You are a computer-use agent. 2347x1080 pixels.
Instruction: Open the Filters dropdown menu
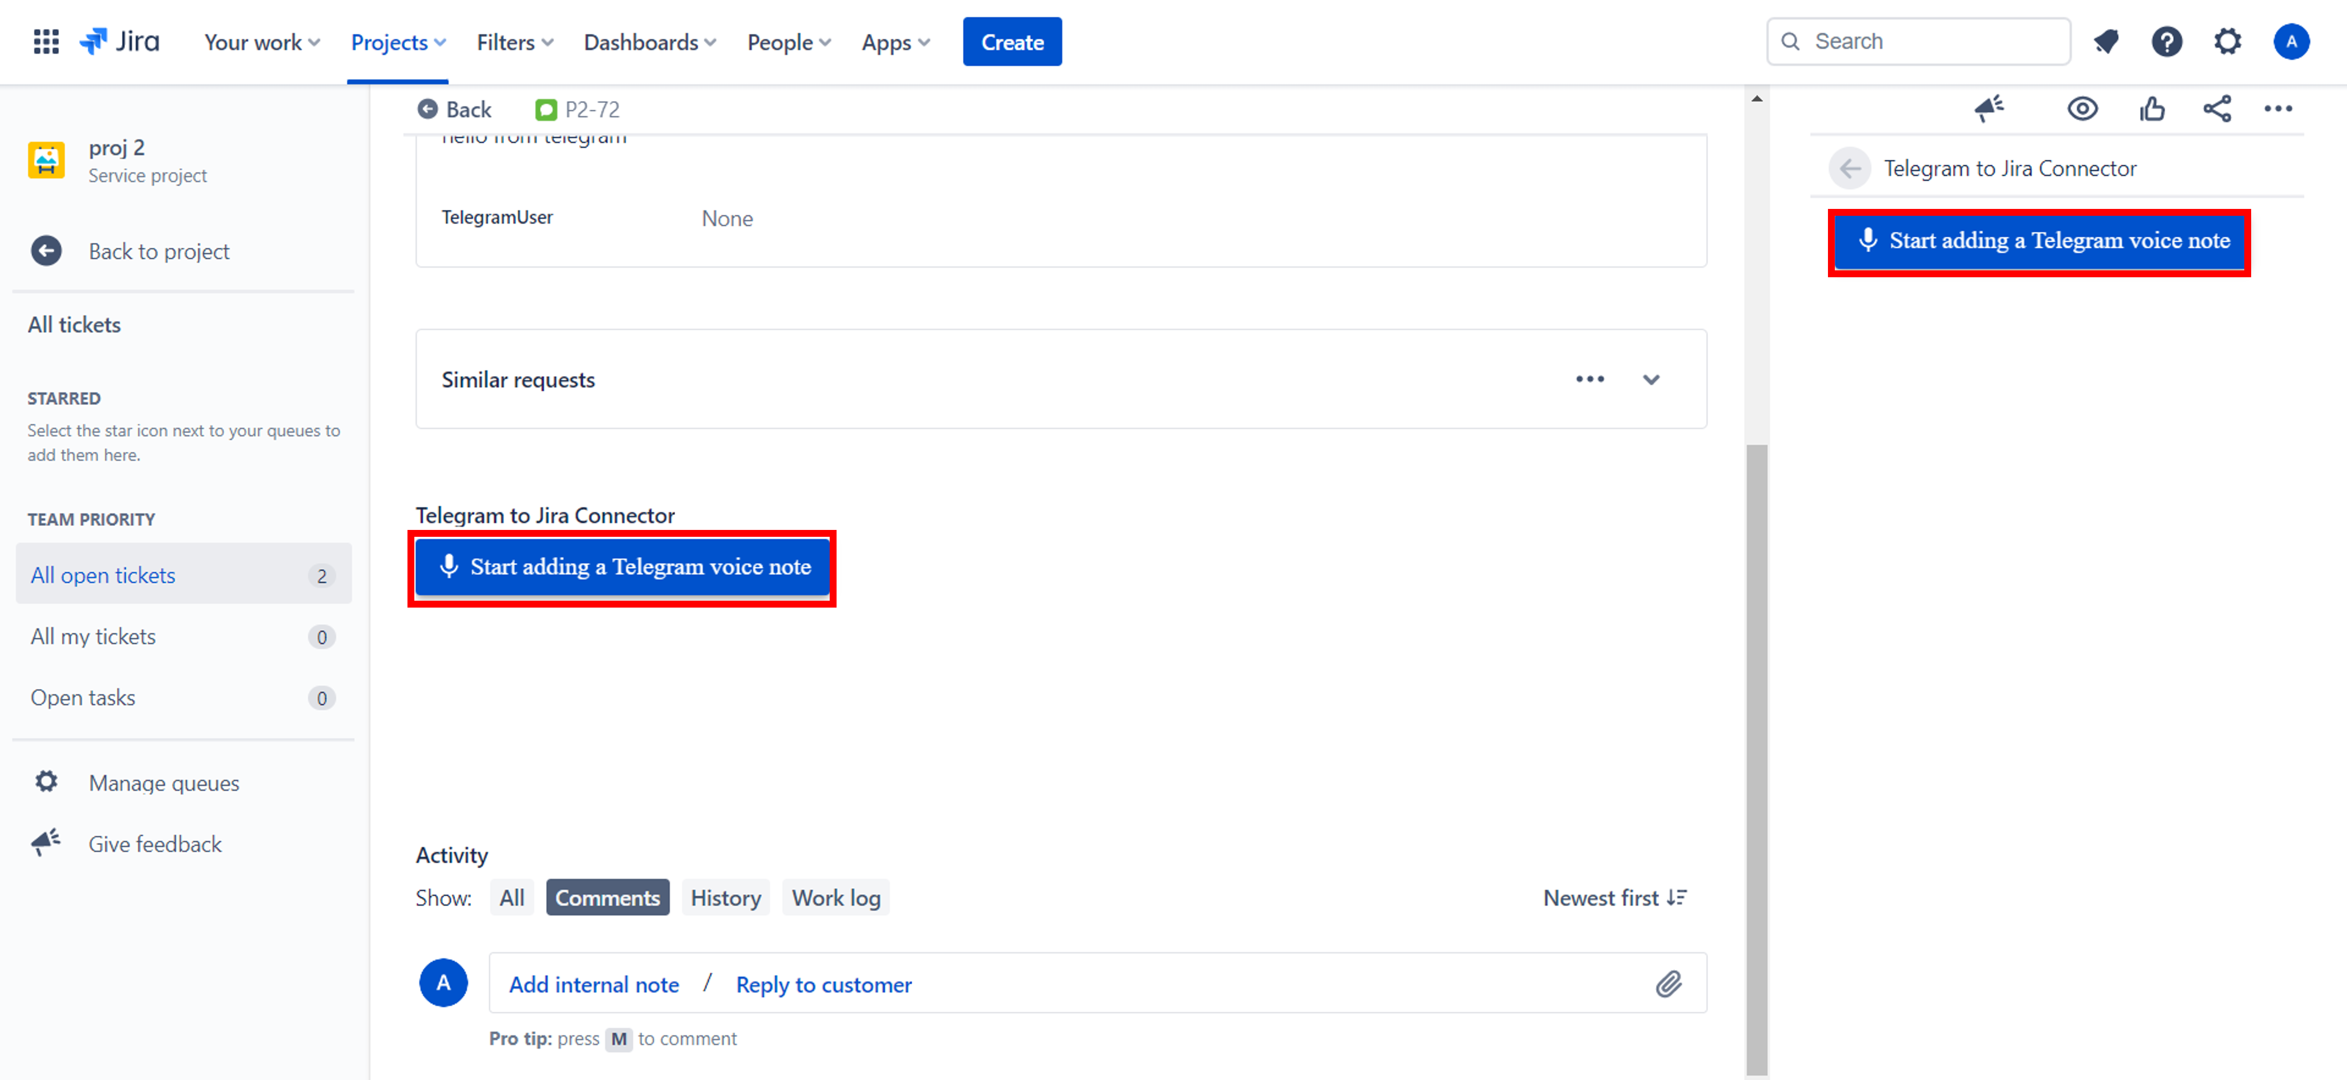[515, 43]
